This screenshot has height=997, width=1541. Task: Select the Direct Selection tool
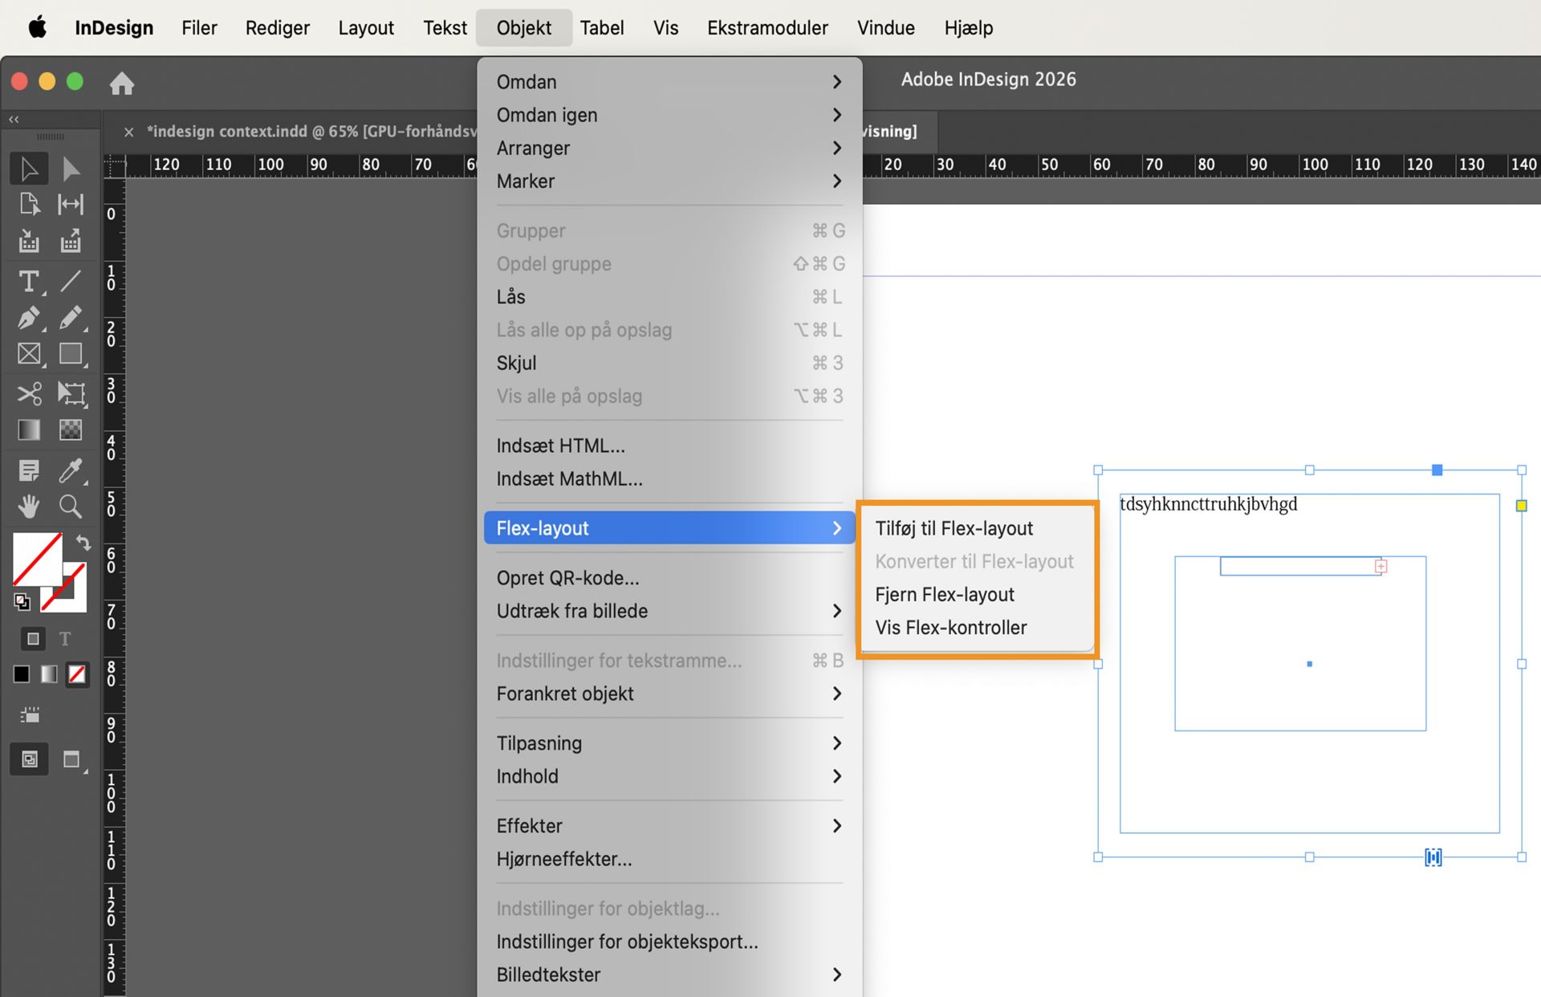coord(71,167)
